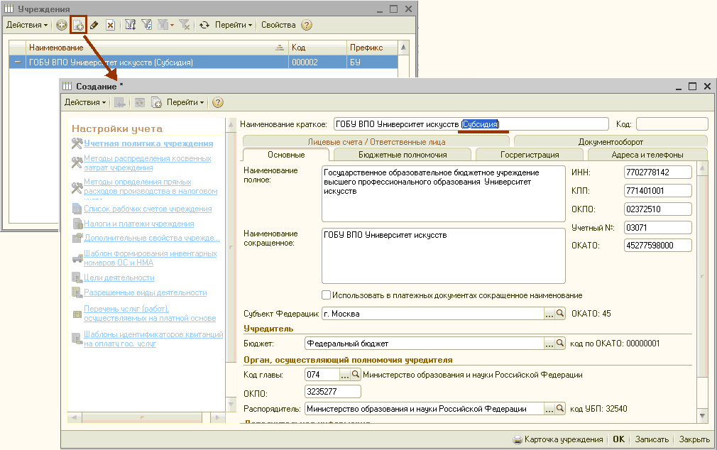Click the mark for deletion icon
This screenshot has height=450, width=717.
click(x=110, y=25)
